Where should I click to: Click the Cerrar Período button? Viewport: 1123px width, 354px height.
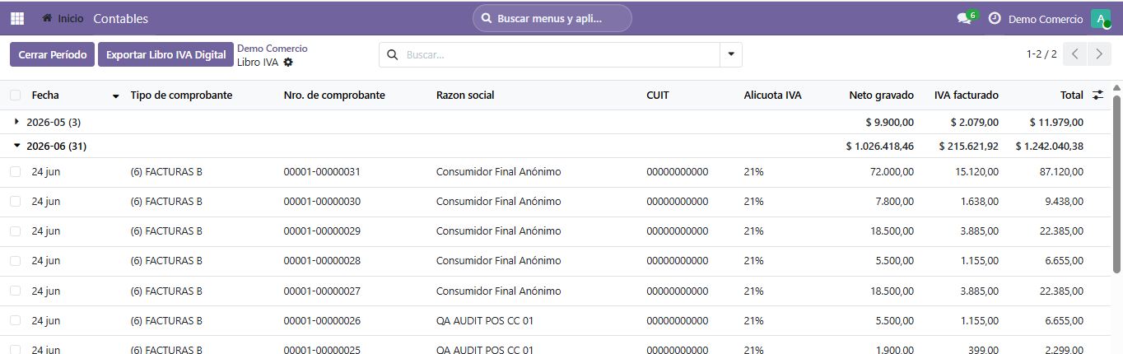[52, 55]
